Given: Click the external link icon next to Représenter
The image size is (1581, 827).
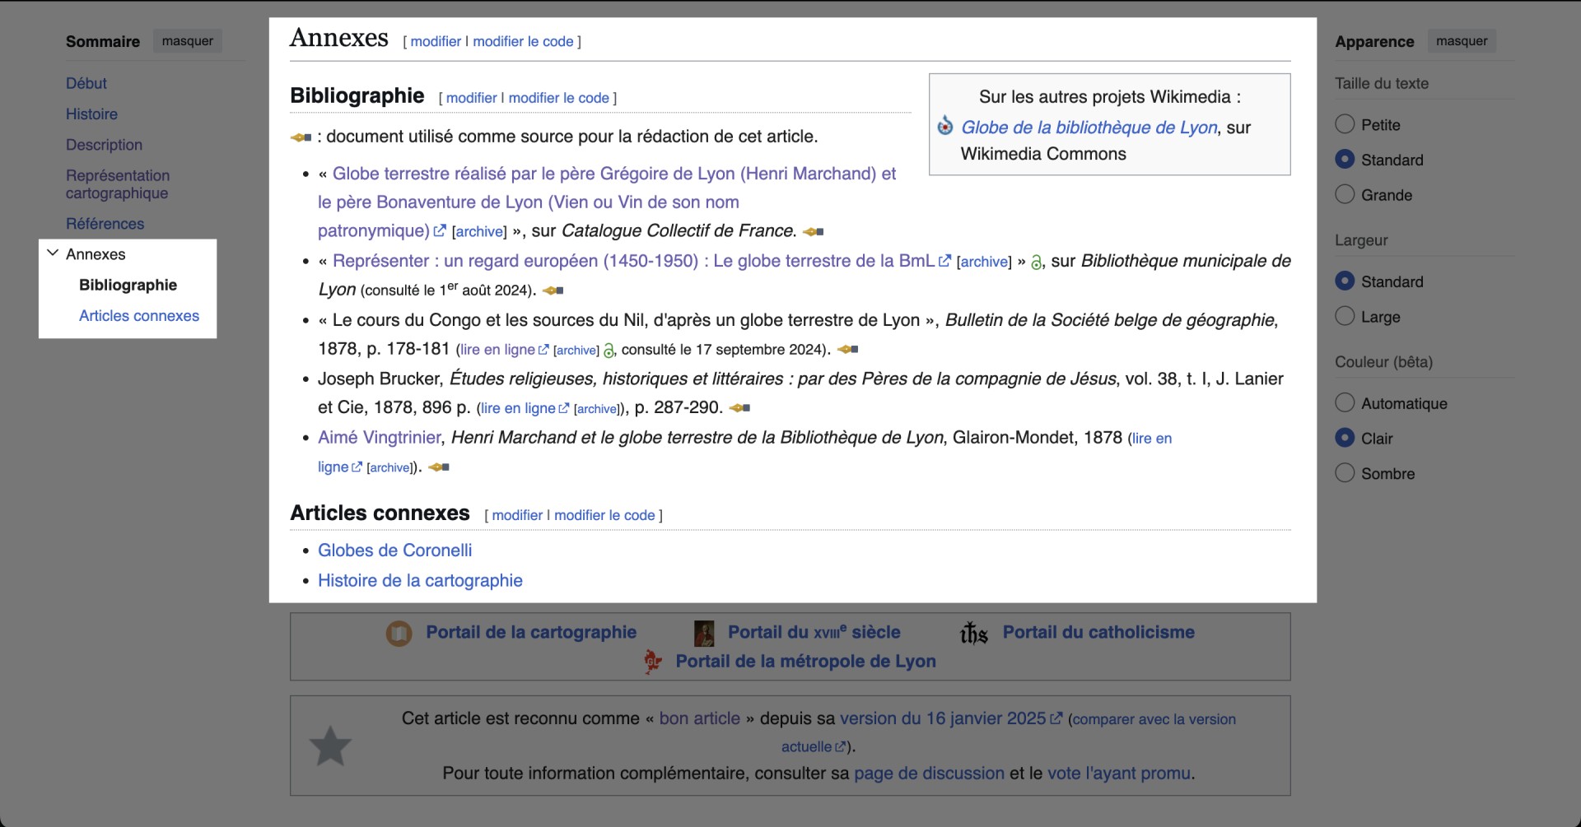Looking at the screenshot, I should point(944,260).
